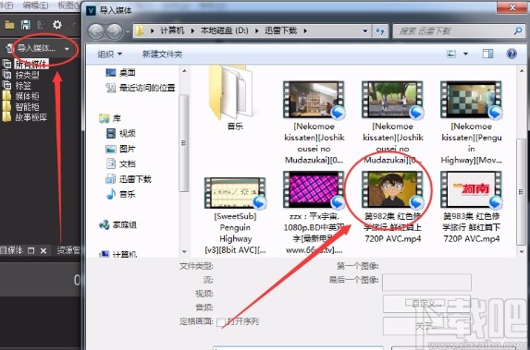Open the address bar history dropdown
Viewport: 530px width, 350px height.
pyautogui.click(x=365, y=31)
